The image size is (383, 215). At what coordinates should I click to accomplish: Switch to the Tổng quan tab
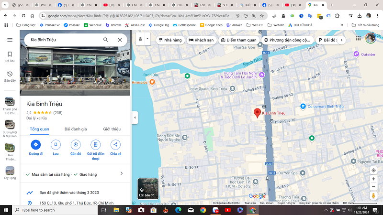39,129
